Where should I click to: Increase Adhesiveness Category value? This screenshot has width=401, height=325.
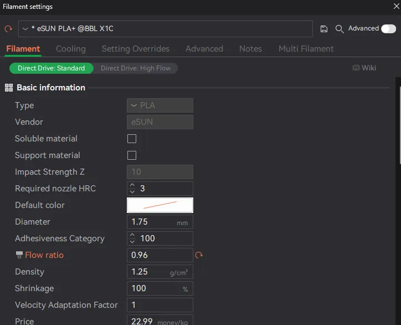click(x=132, y=235)
